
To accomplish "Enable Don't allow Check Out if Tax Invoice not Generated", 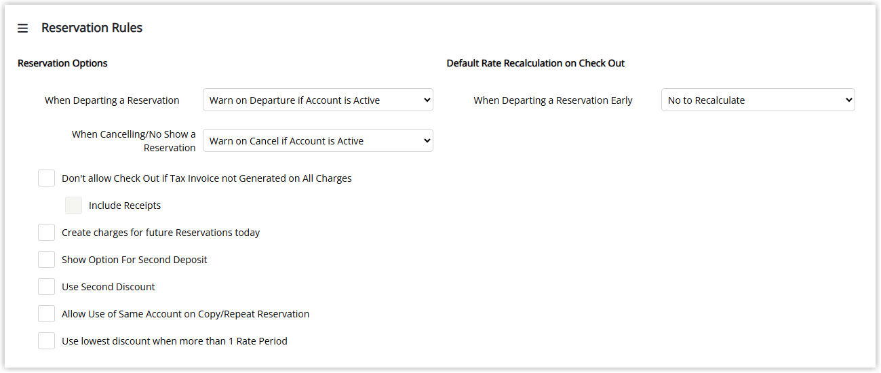I will [47, 178].
